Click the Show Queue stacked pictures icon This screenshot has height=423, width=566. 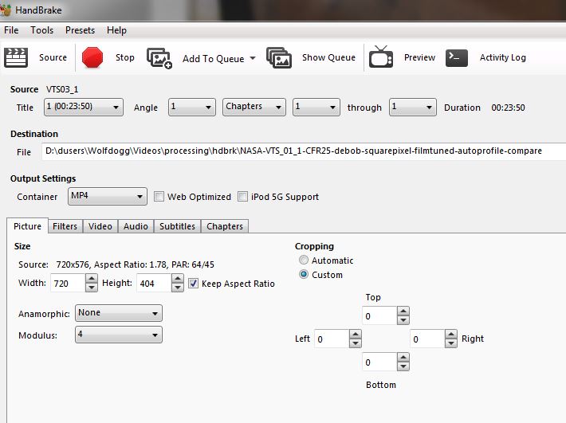click(x=279, y=57)
